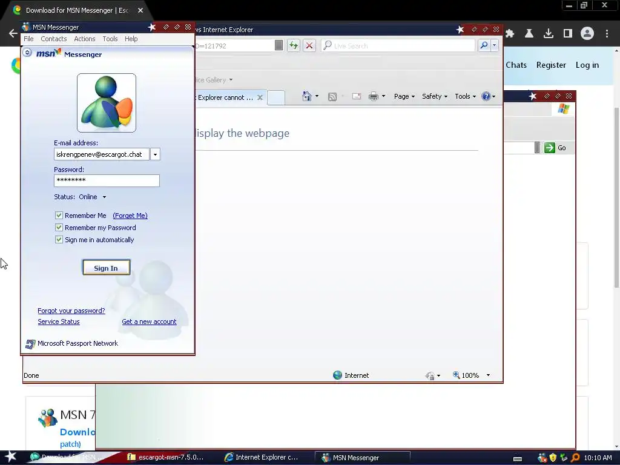620x465 pixels.
Task: Close the 'Download for MSN Messenger' Chrome tab
Action: (140, 10)
